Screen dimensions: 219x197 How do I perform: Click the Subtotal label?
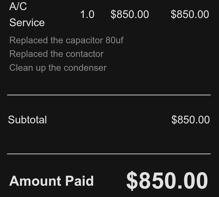tap(27, 120)
